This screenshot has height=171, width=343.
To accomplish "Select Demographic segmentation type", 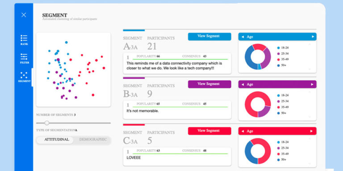I will [93, 139].
